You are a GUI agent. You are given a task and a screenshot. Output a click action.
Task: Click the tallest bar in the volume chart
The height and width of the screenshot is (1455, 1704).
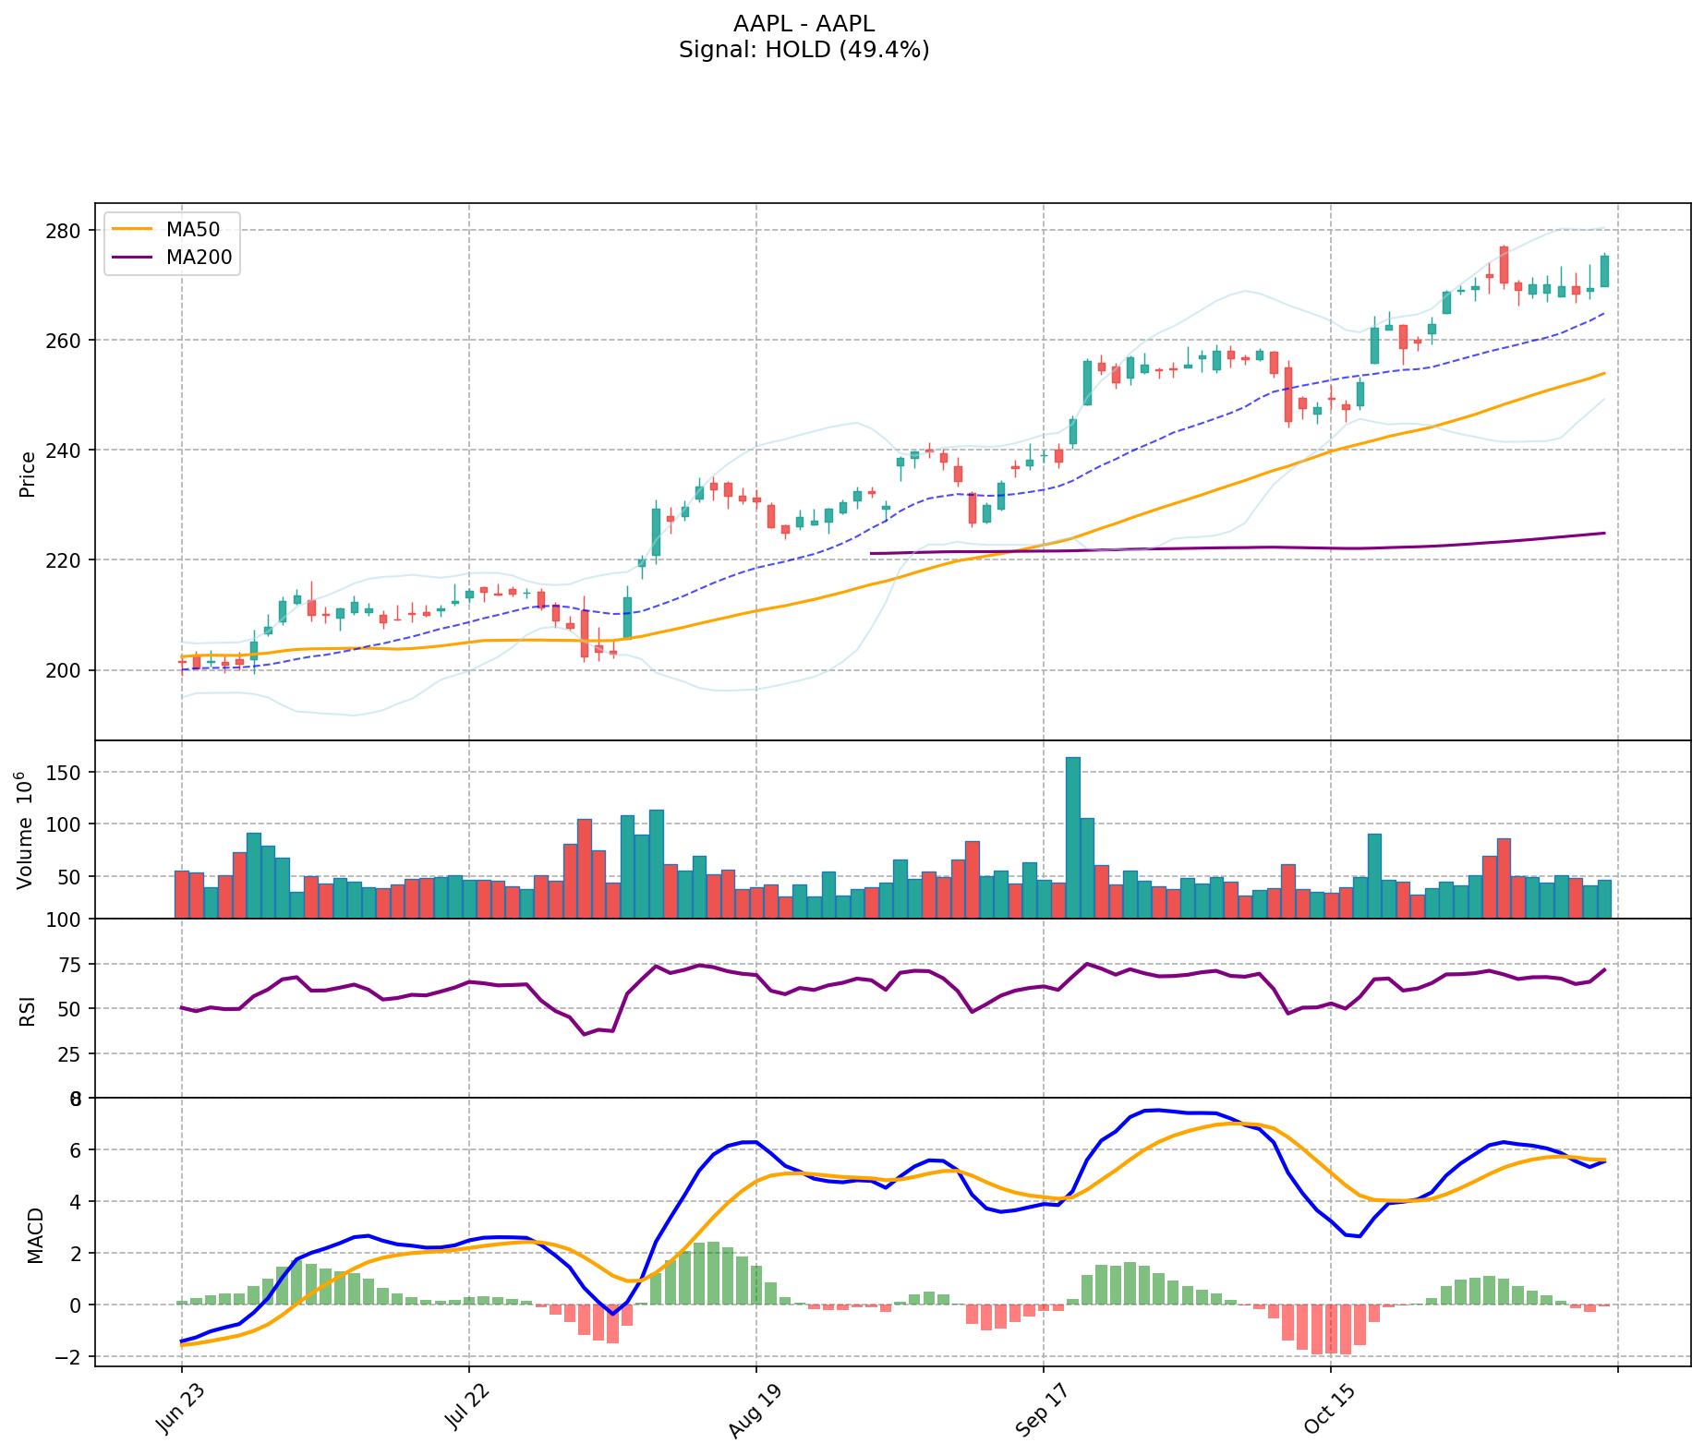point(1072,836)
